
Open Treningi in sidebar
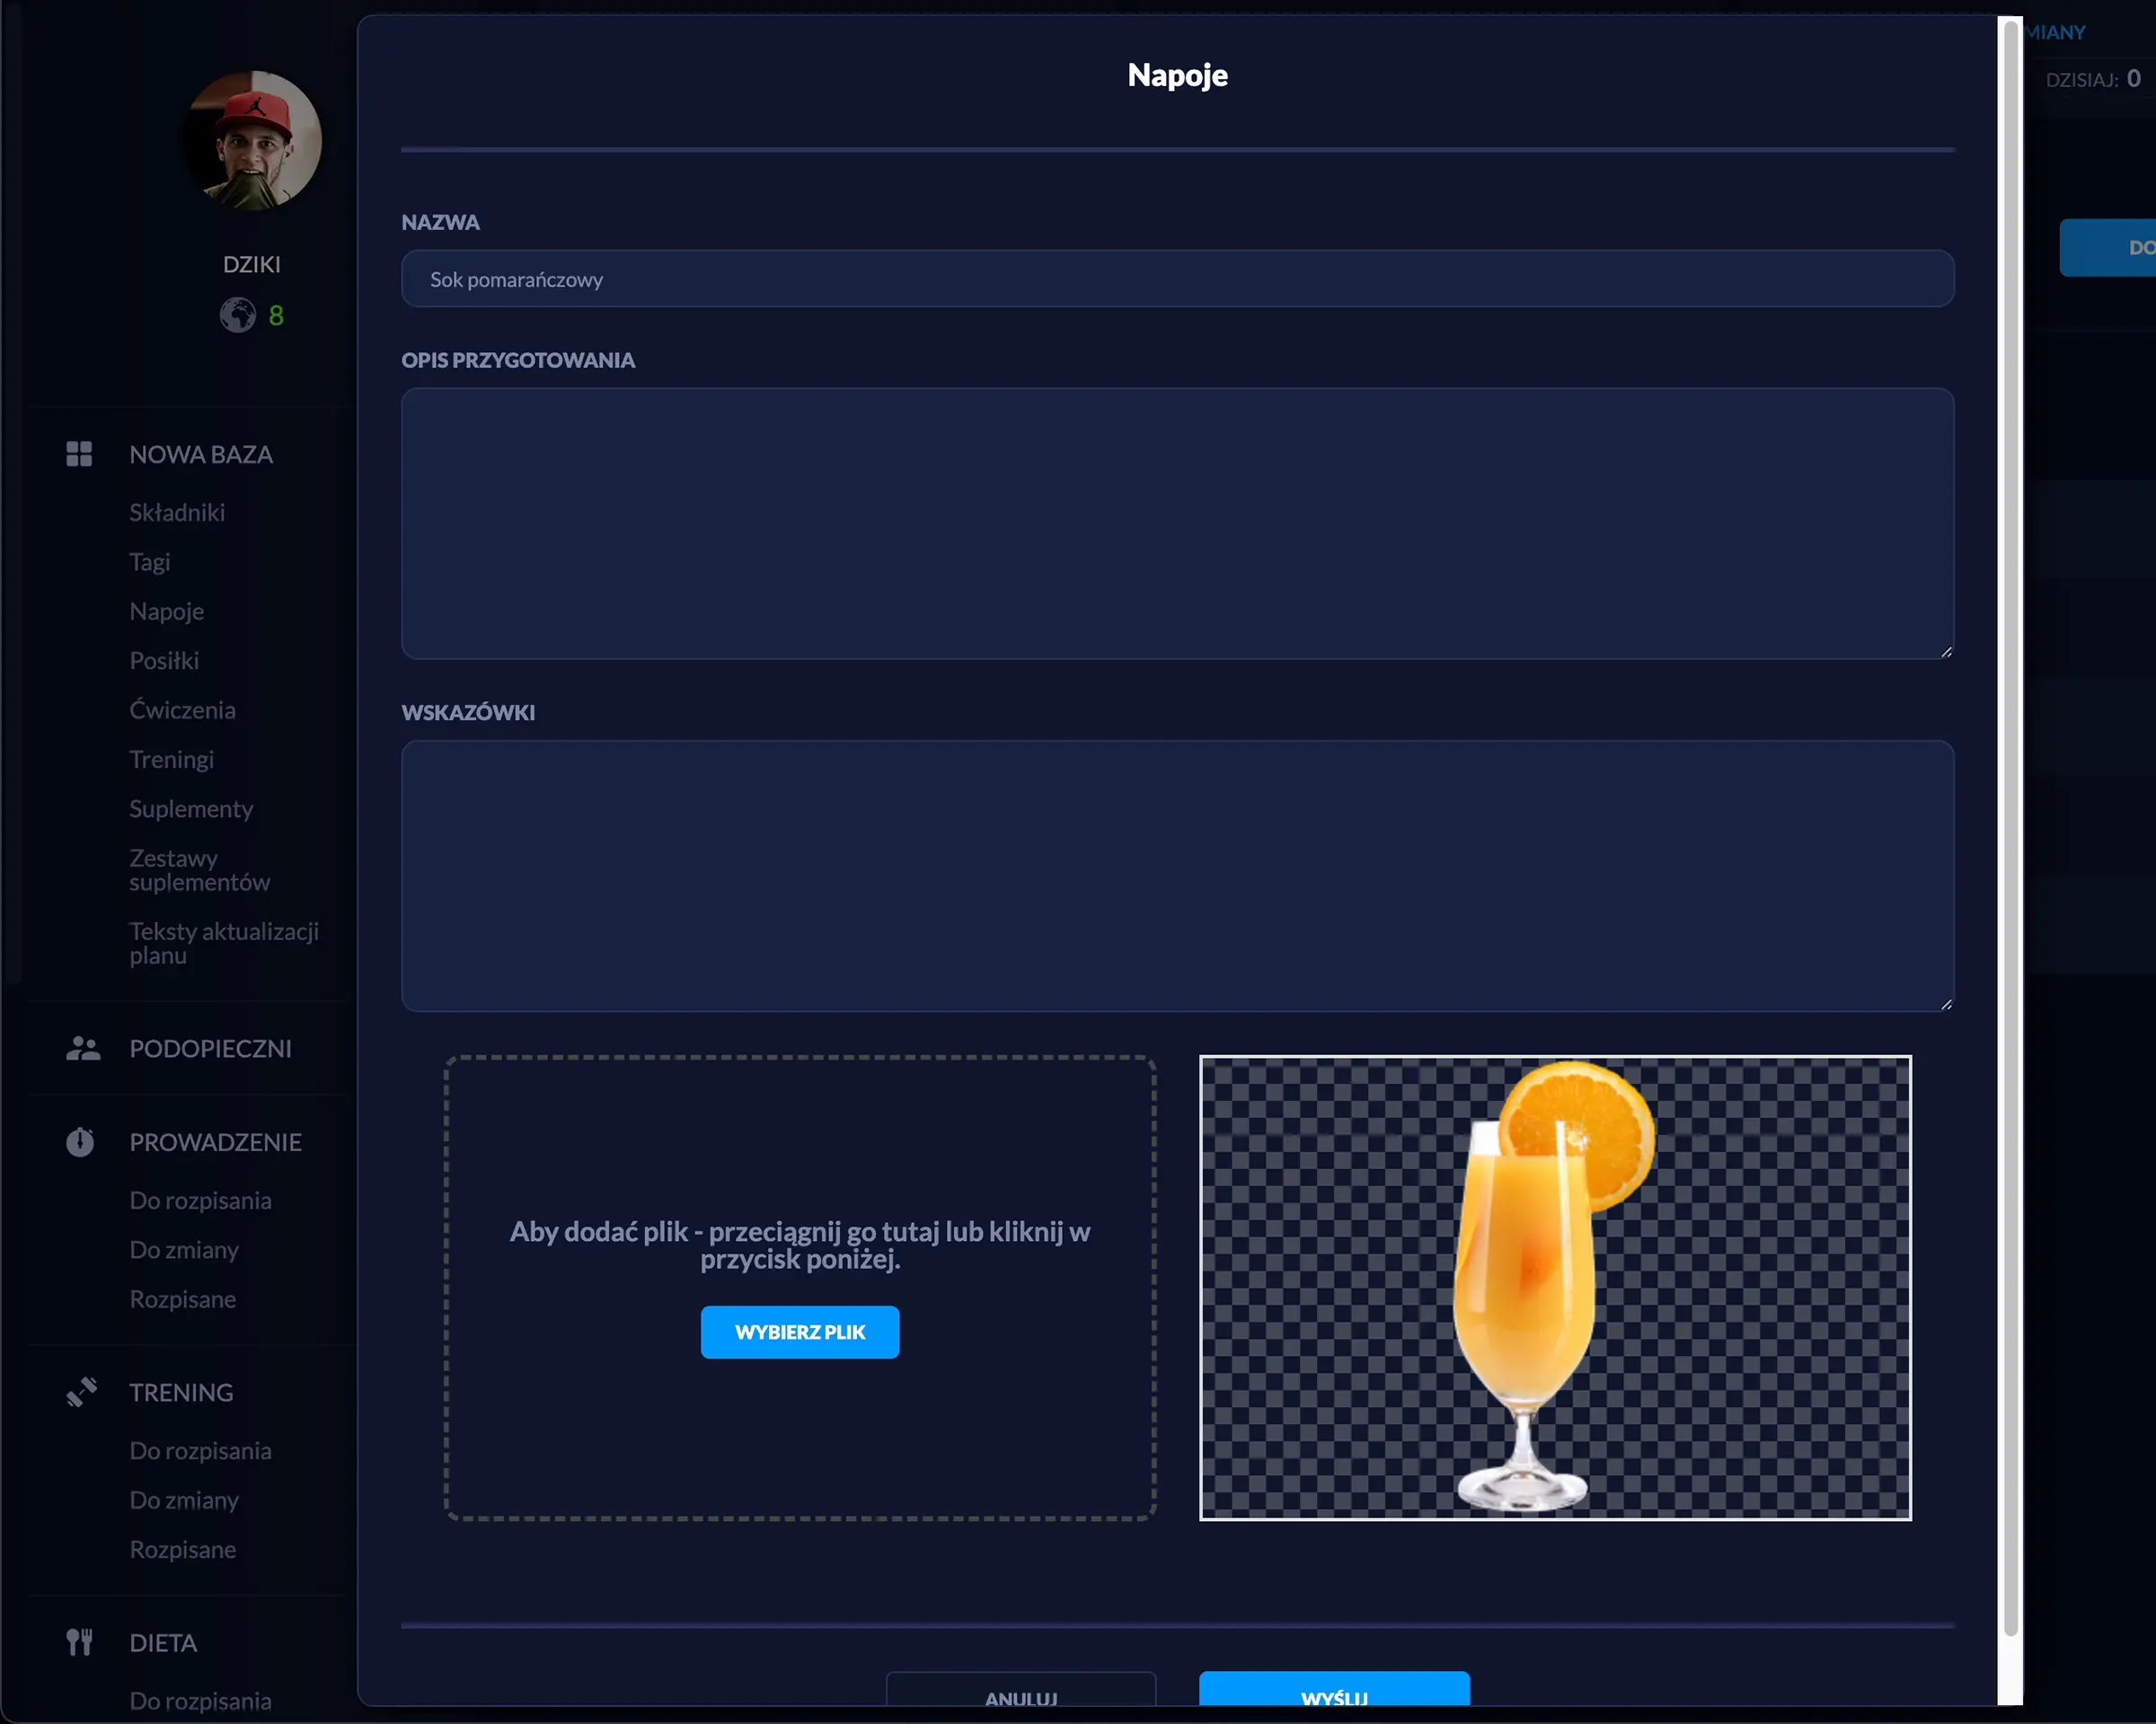[x=172, y=760]
